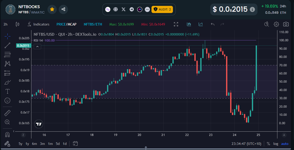Image resolution: width=294 pixels, height=150 pixels.
Task: Set chart range to 5y
Action: click(x=20, y=144)
